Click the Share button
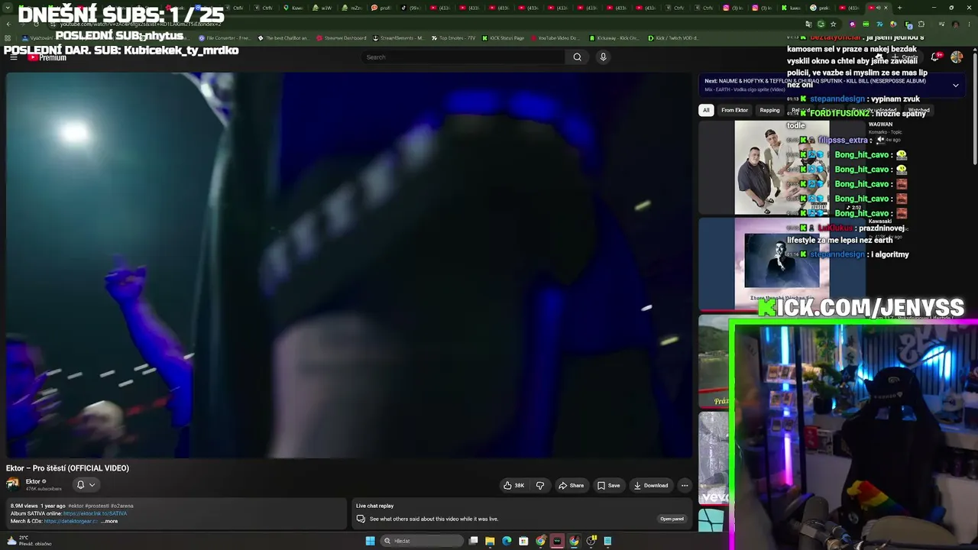 pos(571,485)
